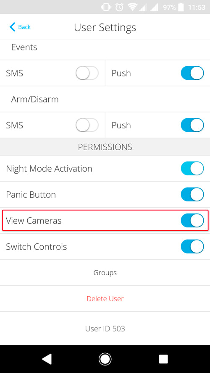This screenshot has height=373, width=210.
Task: Disable Push notifications for Events
Action: tap(192, 73)
